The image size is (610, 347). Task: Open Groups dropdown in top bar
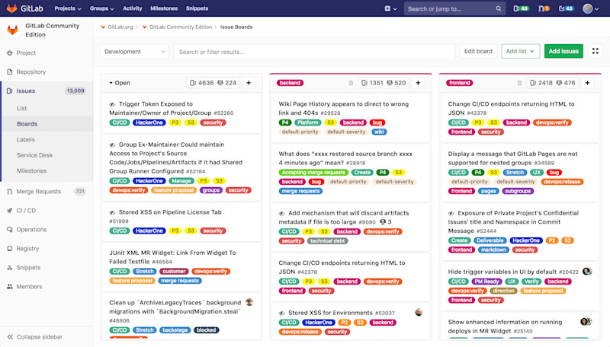[101, 8]
